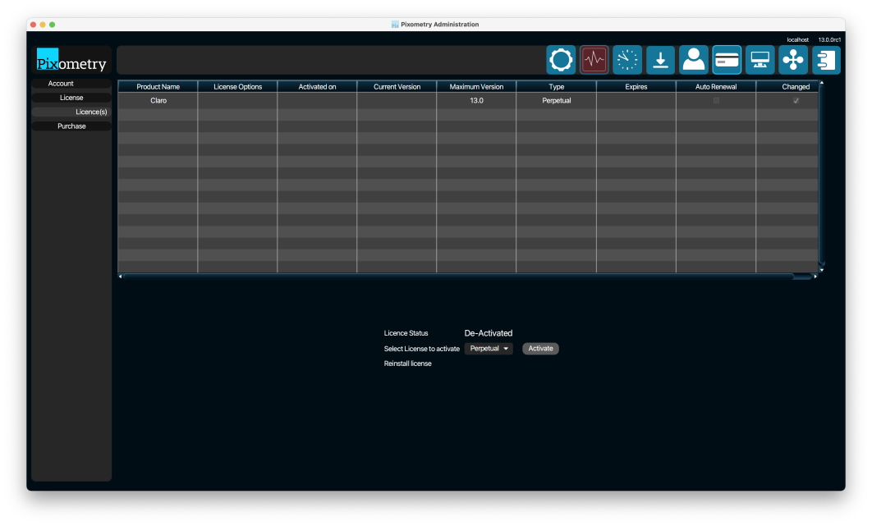Click the 13.0.0rc1 version label

pos(829,40)
